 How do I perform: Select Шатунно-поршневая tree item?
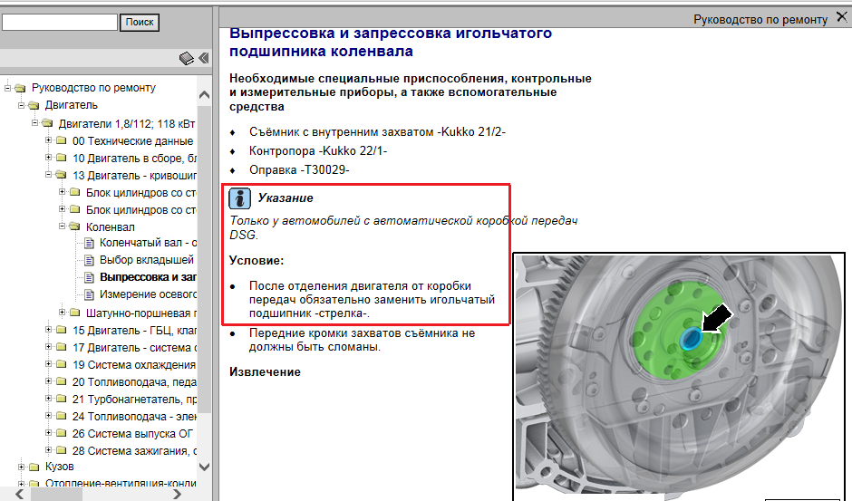pos(141,313)
